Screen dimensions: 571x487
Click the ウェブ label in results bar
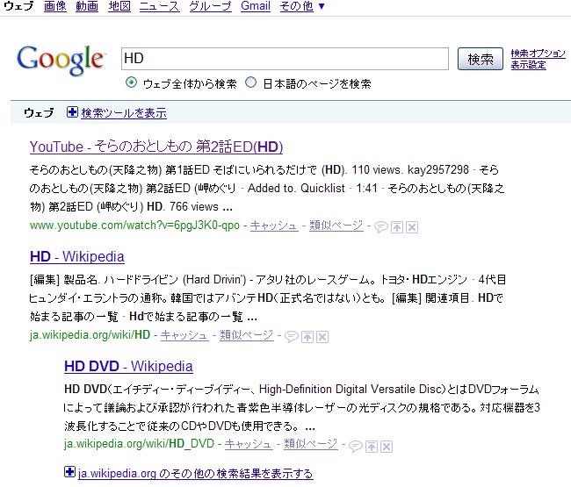point(39,112)
